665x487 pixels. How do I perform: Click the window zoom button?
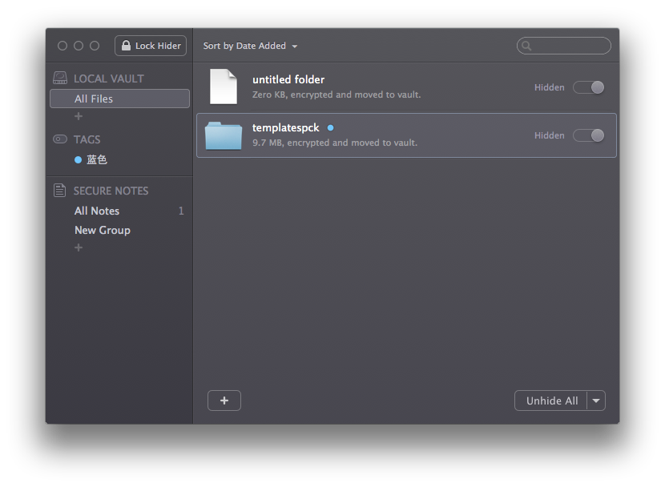(x=95, y=46)
